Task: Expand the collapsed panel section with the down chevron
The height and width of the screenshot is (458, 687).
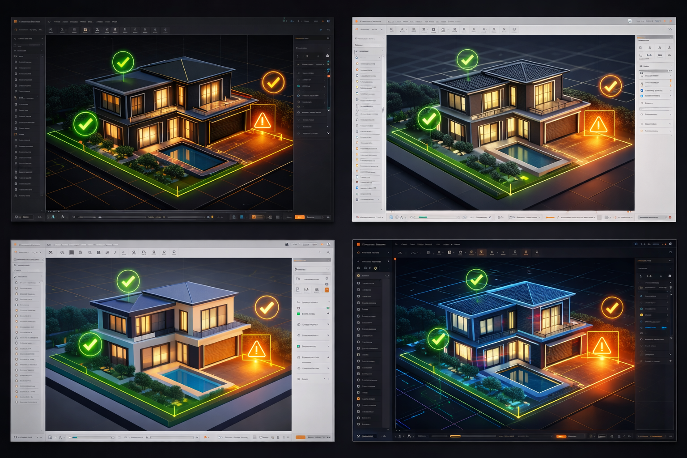Action: point(328,133)
